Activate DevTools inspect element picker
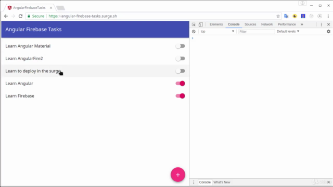 pos(194,24)
